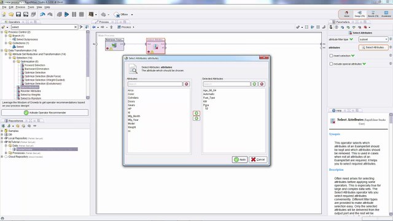Screen dimensions: 393x221
Task: Click the Undo arrow icon
Action: tap(42, 15)
